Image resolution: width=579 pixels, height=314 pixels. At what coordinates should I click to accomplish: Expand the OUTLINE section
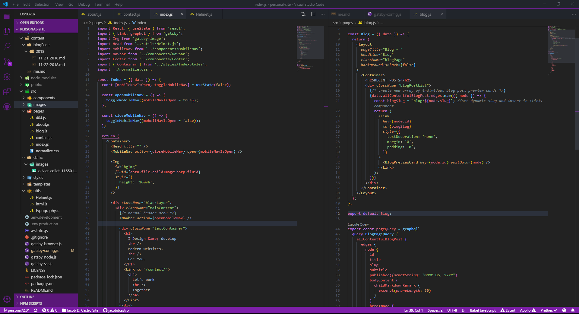click(x=27, y=297)
